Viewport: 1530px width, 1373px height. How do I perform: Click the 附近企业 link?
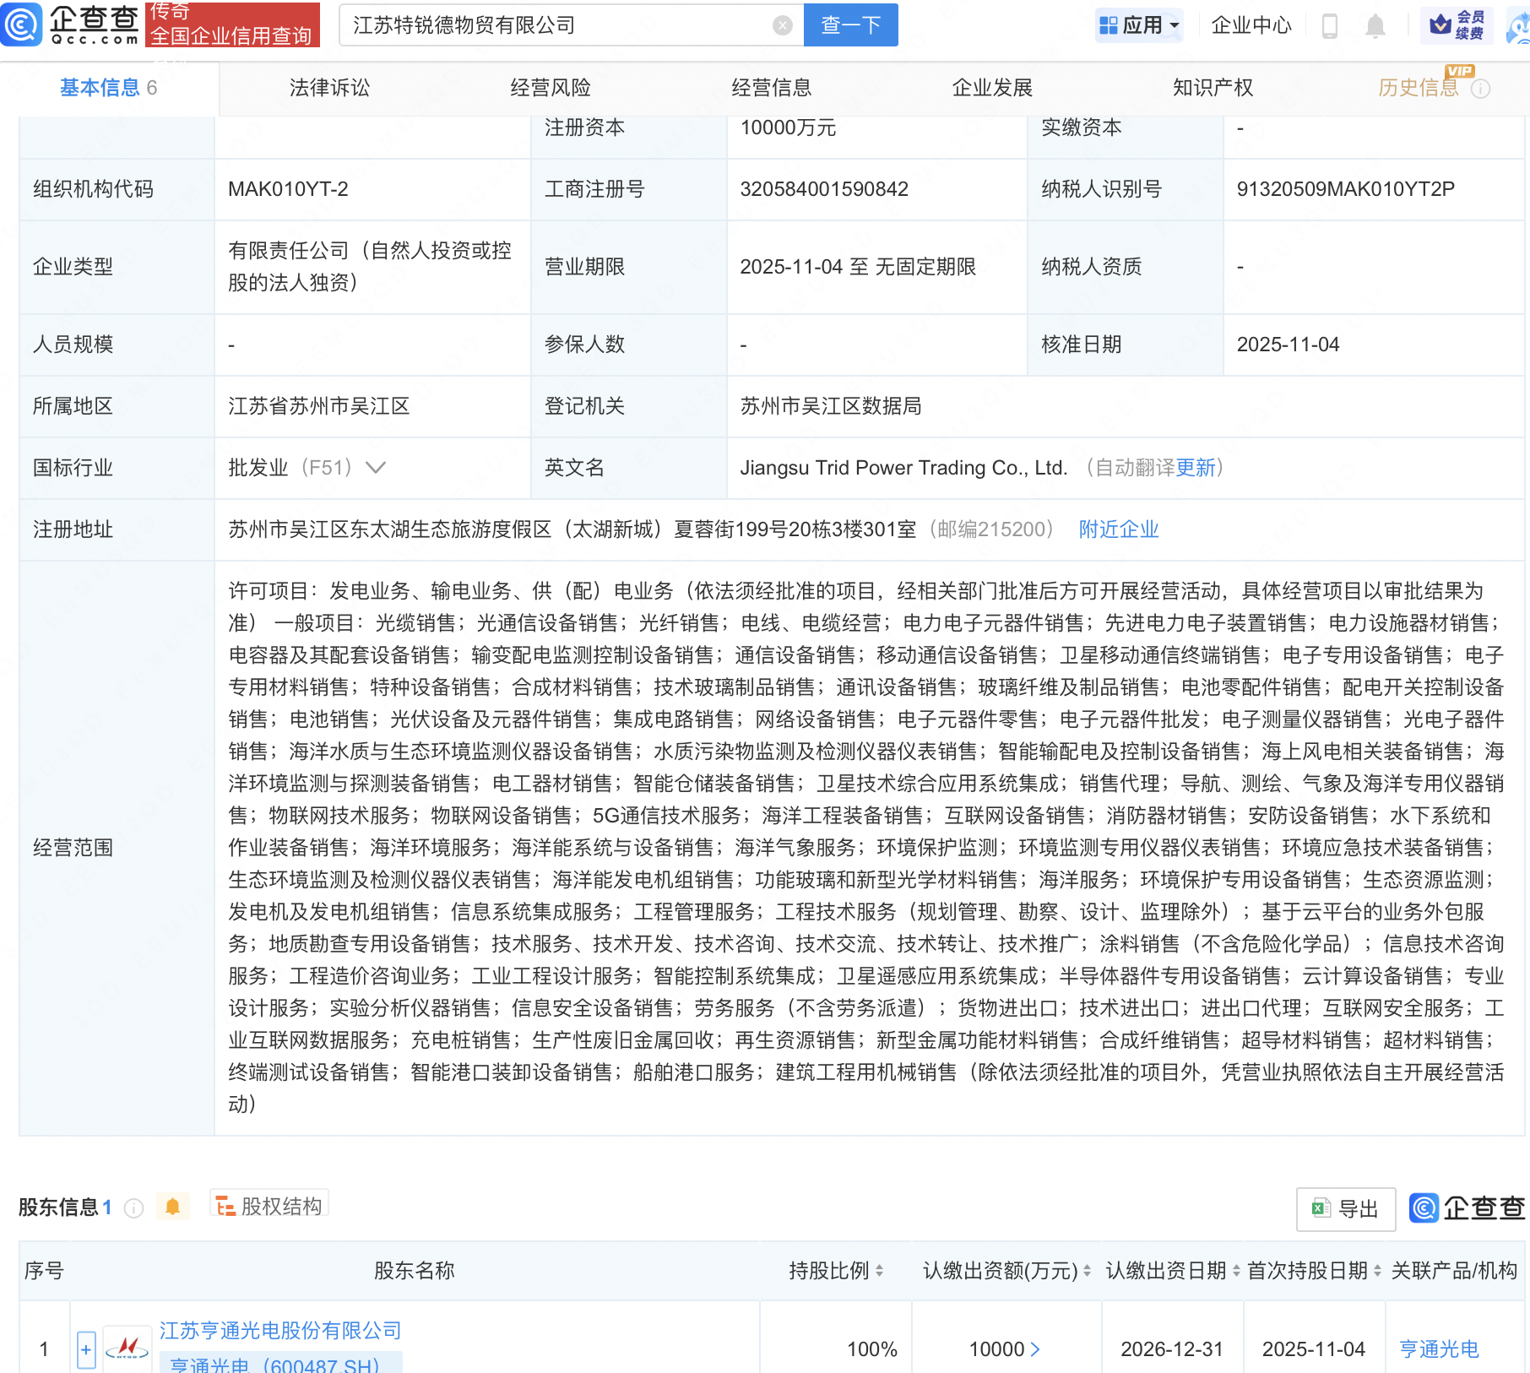[1118, 529]
